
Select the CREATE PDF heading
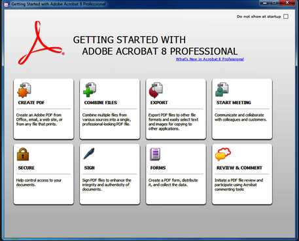click(x=31, y=103)
